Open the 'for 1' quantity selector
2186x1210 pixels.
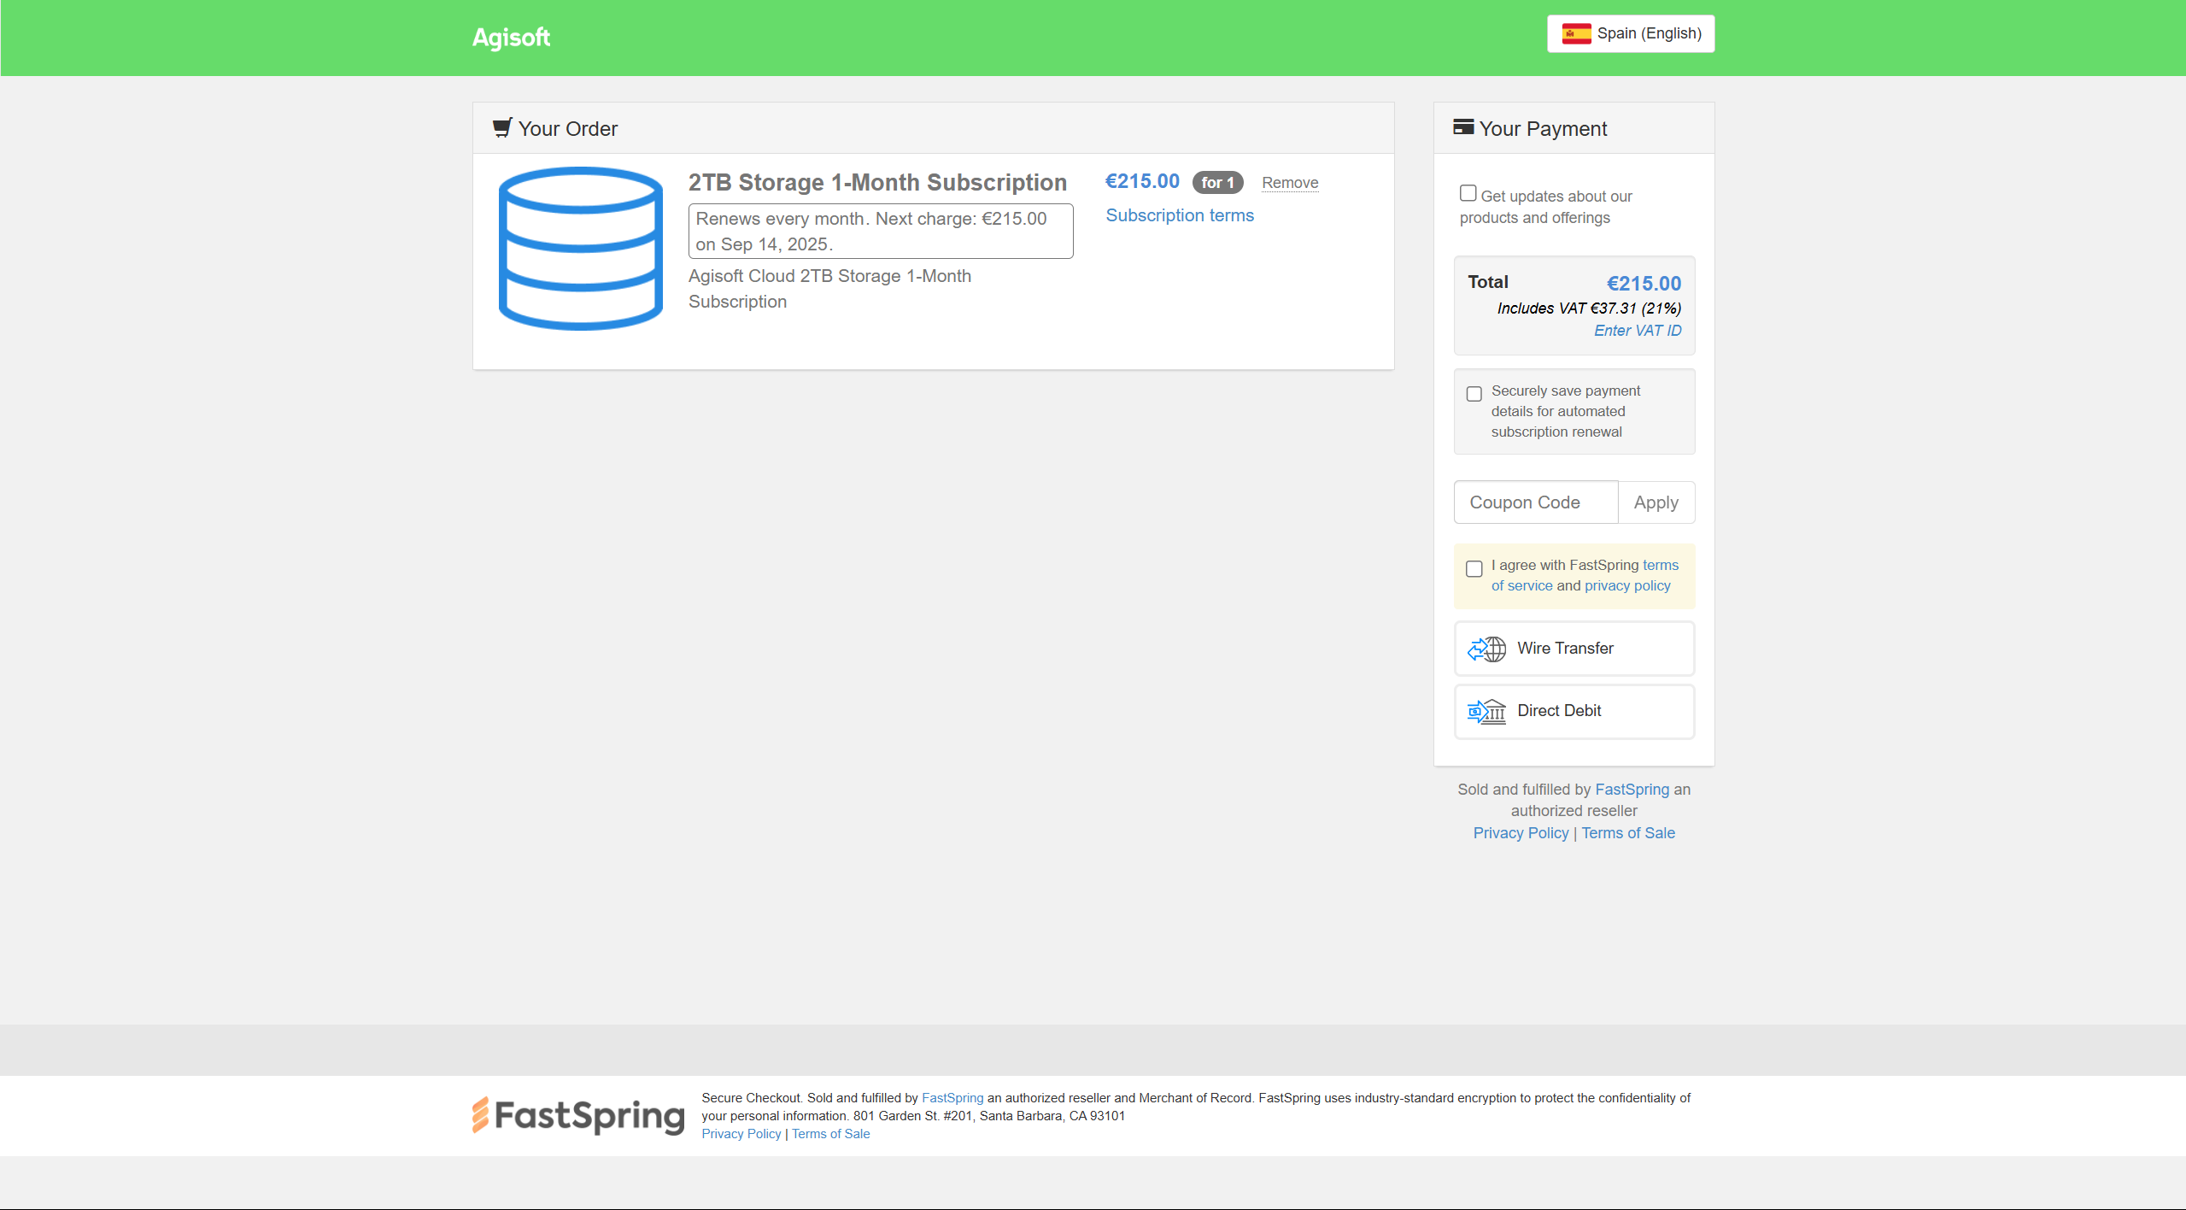click(x=1216, y=183)
